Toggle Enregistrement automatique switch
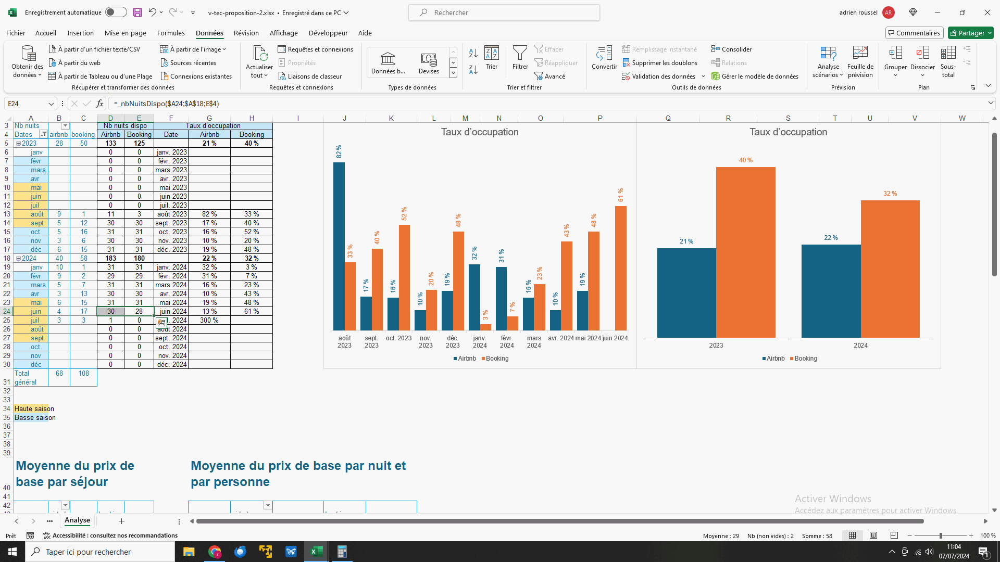Image resolution: width=1000 pixels, height=562 pixels. (x=116, y=12)
